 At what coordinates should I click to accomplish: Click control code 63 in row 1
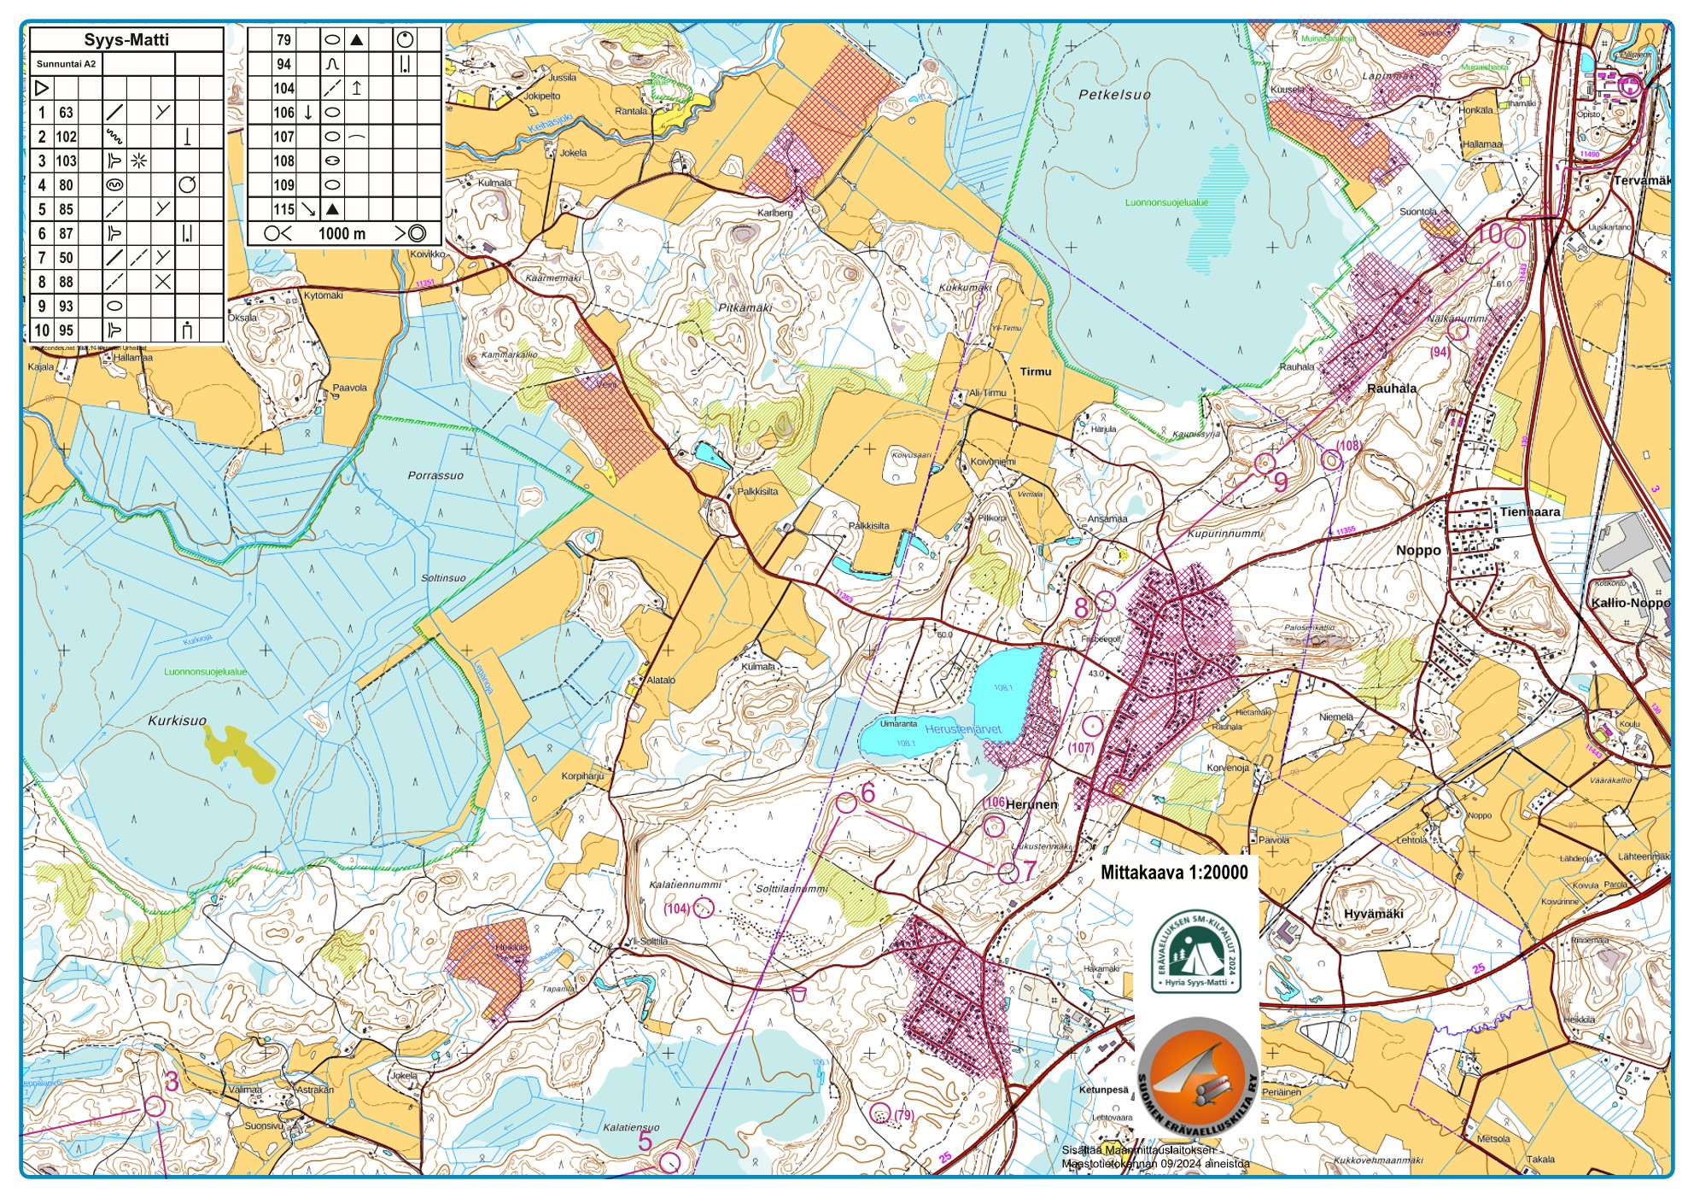pos(66,113)
